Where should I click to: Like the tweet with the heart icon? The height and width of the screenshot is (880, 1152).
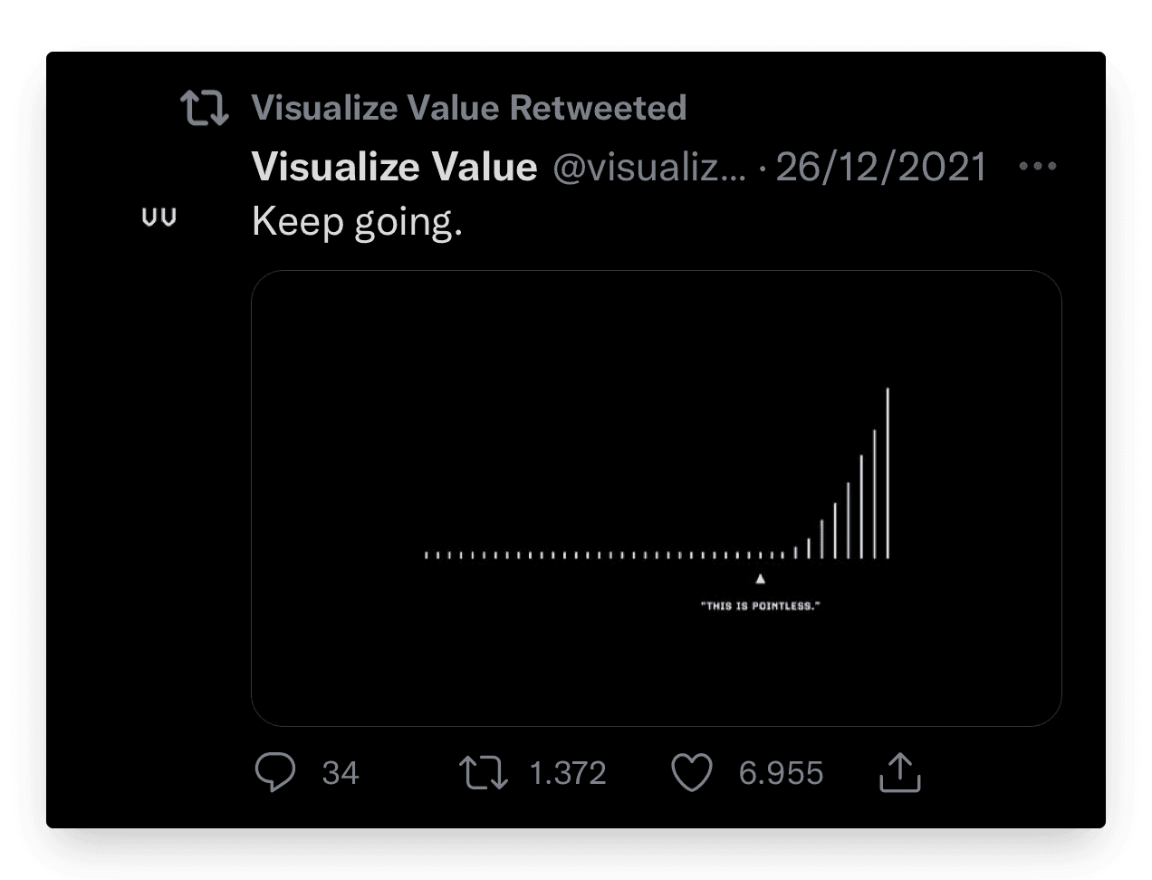coord(692,773)
